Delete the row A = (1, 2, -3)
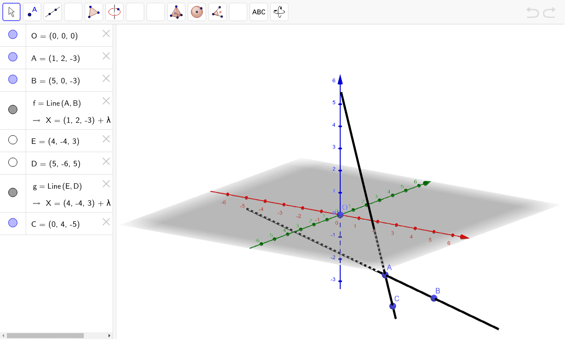The width and height of the screenshot is (565, 340). pos(106,56)
